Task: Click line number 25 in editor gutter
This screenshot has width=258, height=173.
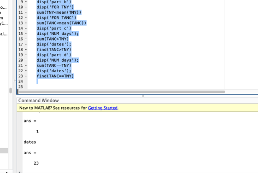Action: [21, 87]
